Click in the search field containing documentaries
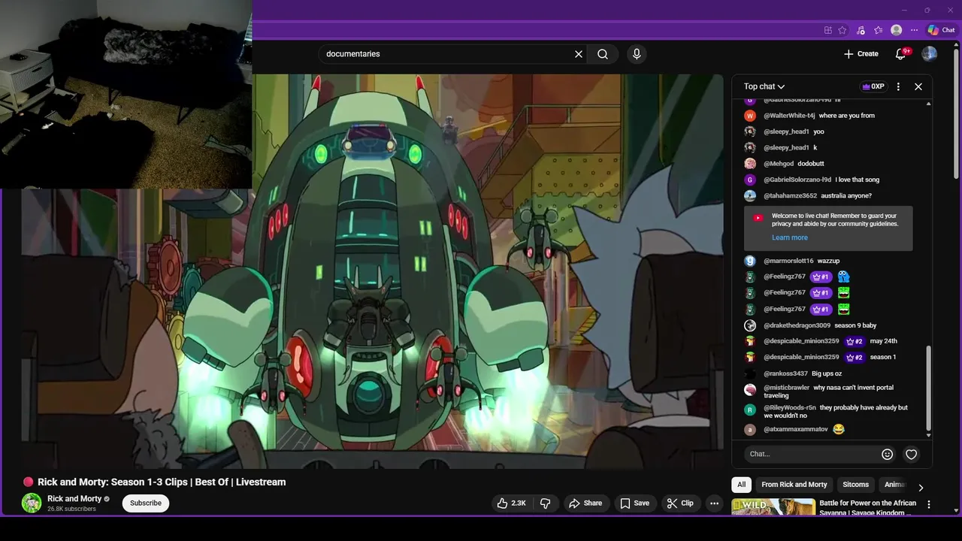962x541 pixels. point(447,54)
